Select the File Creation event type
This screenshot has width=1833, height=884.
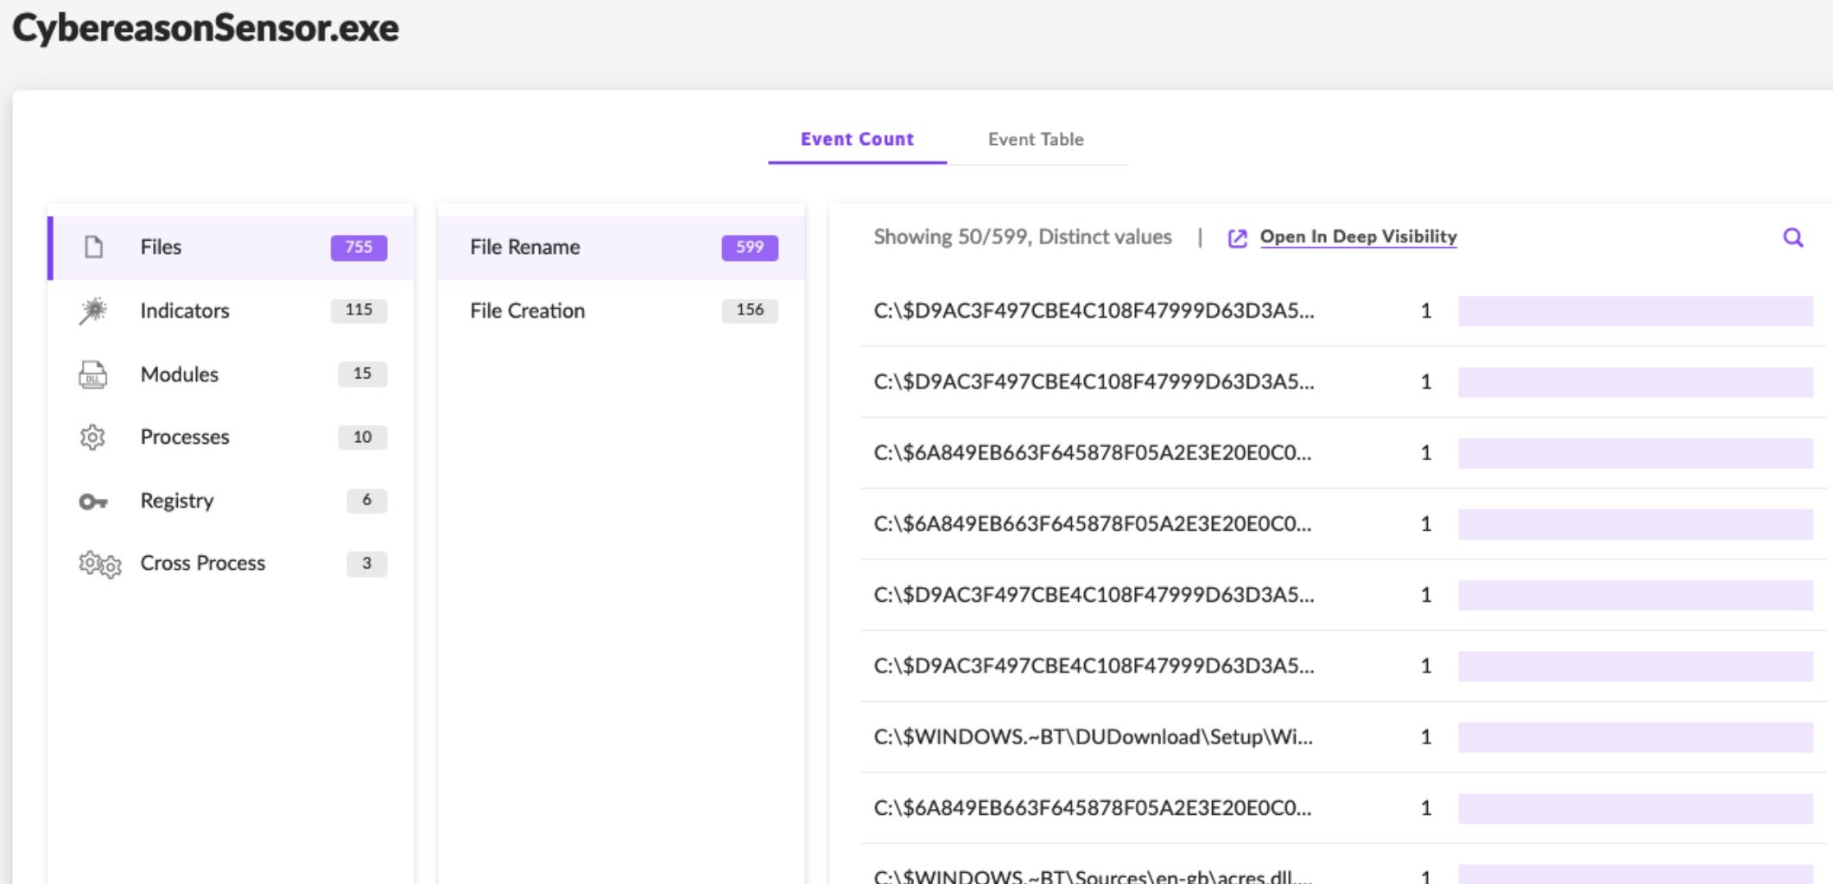click(x=527, y=311)
